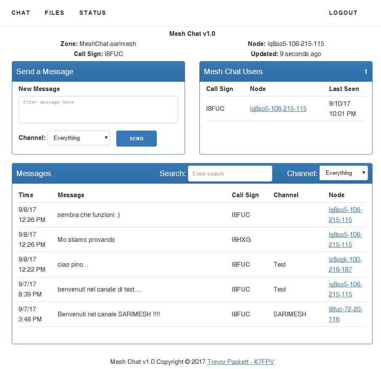Click the 'Benvenuti nel canale SARIMESH !!!!' message text
Image resolution: width=381 pixels, height=369 pixels.
coord(109,314)
